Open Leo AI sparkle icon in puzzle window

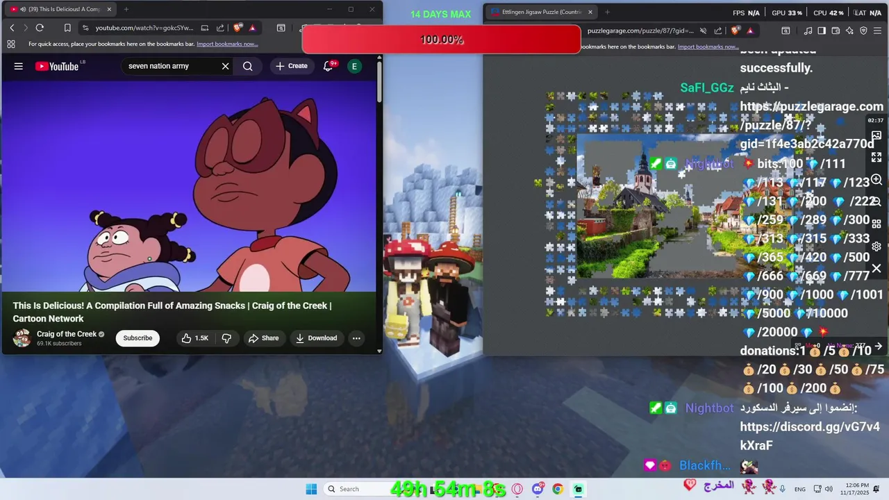pos(849,31)
